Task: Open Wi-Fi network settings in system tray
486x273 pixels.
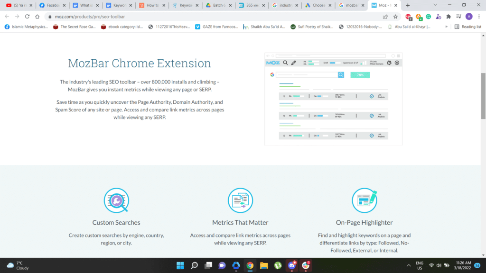Action: click(431, 265)
